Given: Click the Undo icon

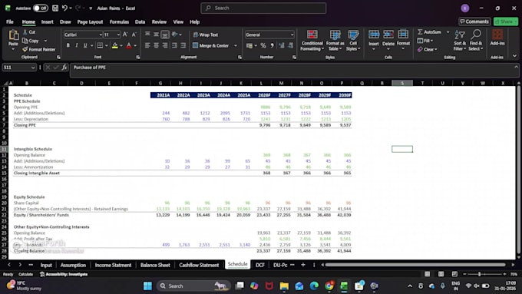Looking at the screenshot, I should coord(65,8).
